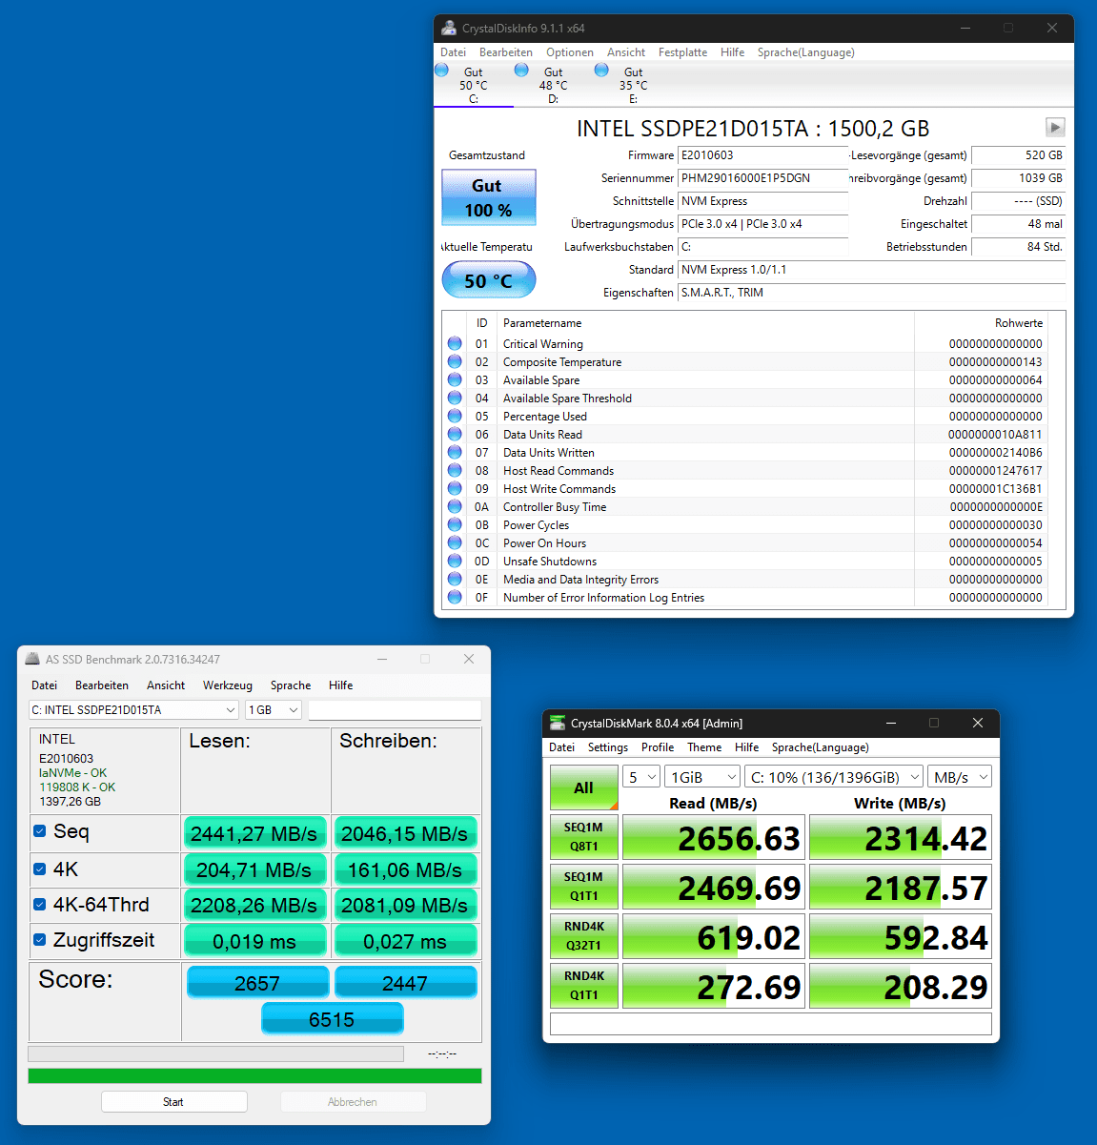Toggle the Zugriffszeit test checkbox
Image resolution: width=1097 pixels, height=1145 pixels.
click(40, 939)
